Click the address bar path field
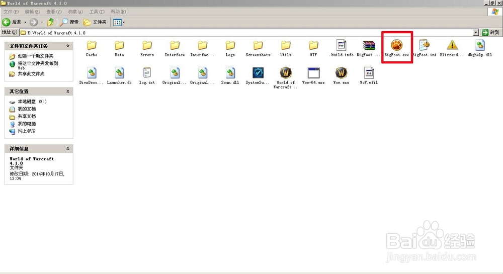 coord(246,33)
